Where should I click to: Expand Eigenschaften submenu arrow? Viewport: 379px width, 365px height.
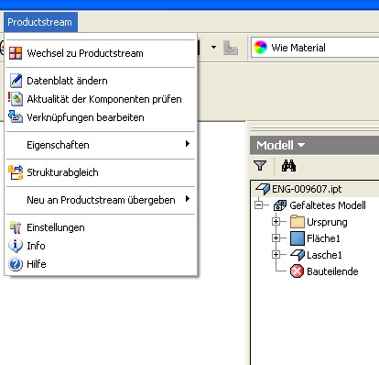point(188,144)
